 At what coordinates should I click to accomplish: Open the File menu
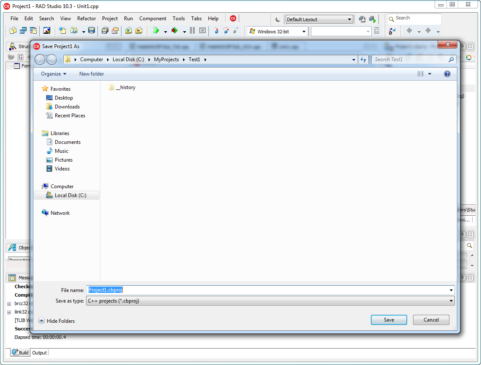[x=14, y=19]
